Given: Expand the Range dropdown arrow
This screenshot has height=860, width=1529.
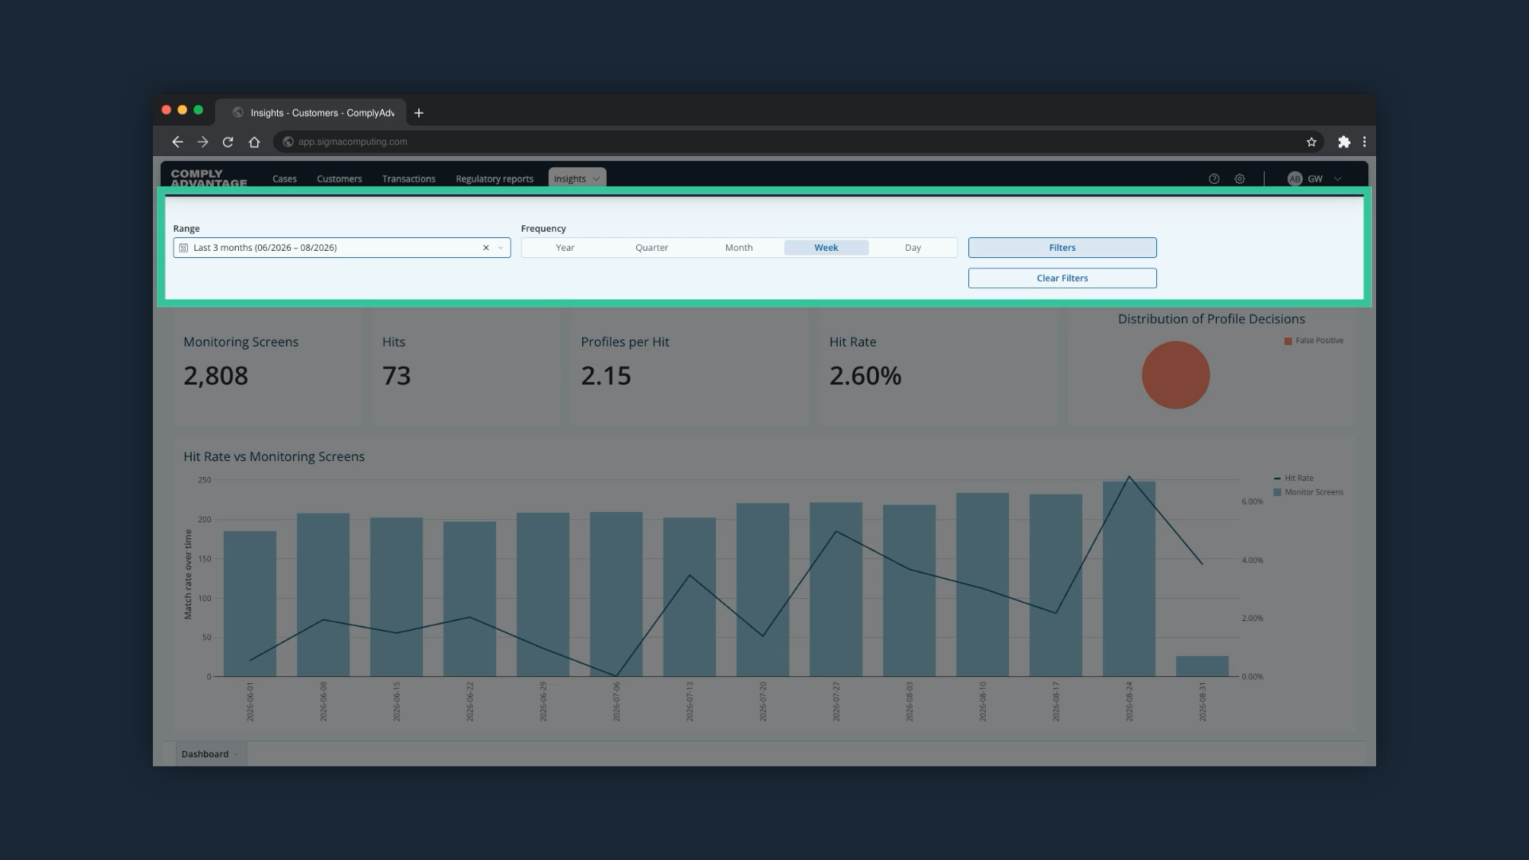Looking at the screenshot, I should click(x=501, y=248).
